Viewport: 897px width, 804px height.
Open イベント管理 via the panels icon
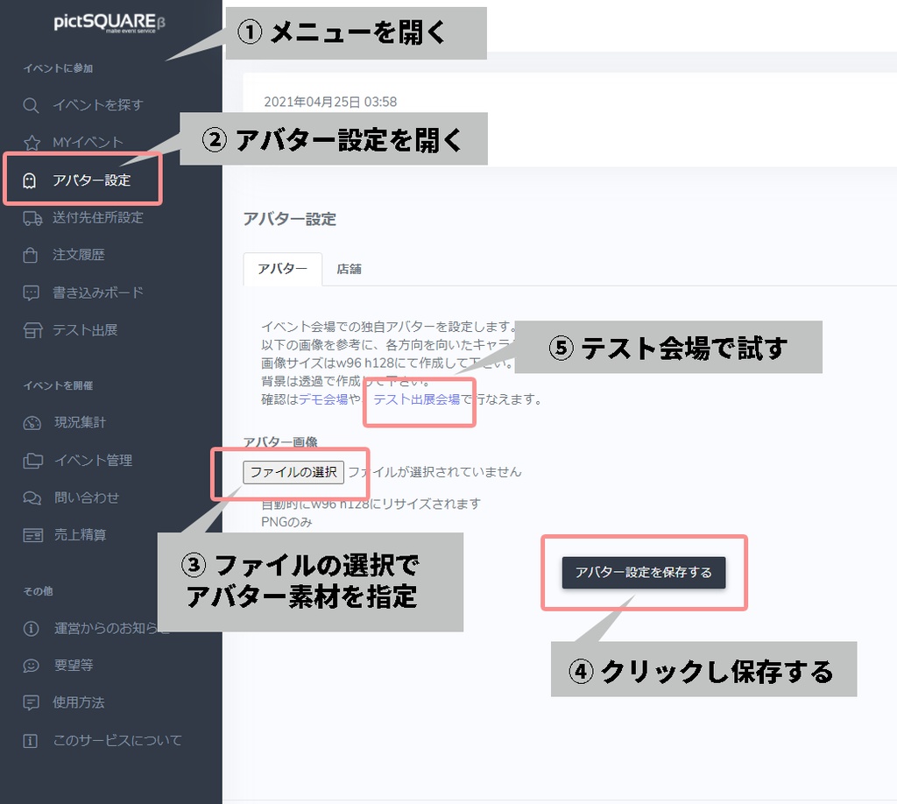31,460
